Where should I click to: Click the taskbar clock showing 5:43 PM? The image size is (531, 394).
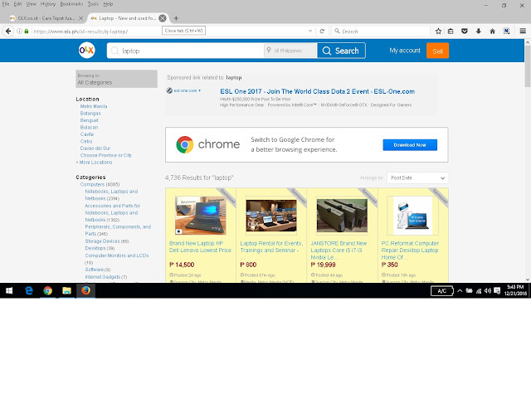tap(516, 290)
